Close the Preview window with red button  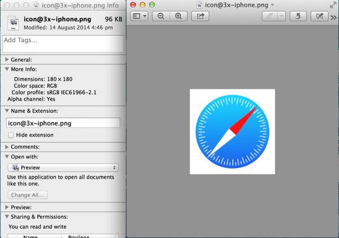(x=133, y=5)
